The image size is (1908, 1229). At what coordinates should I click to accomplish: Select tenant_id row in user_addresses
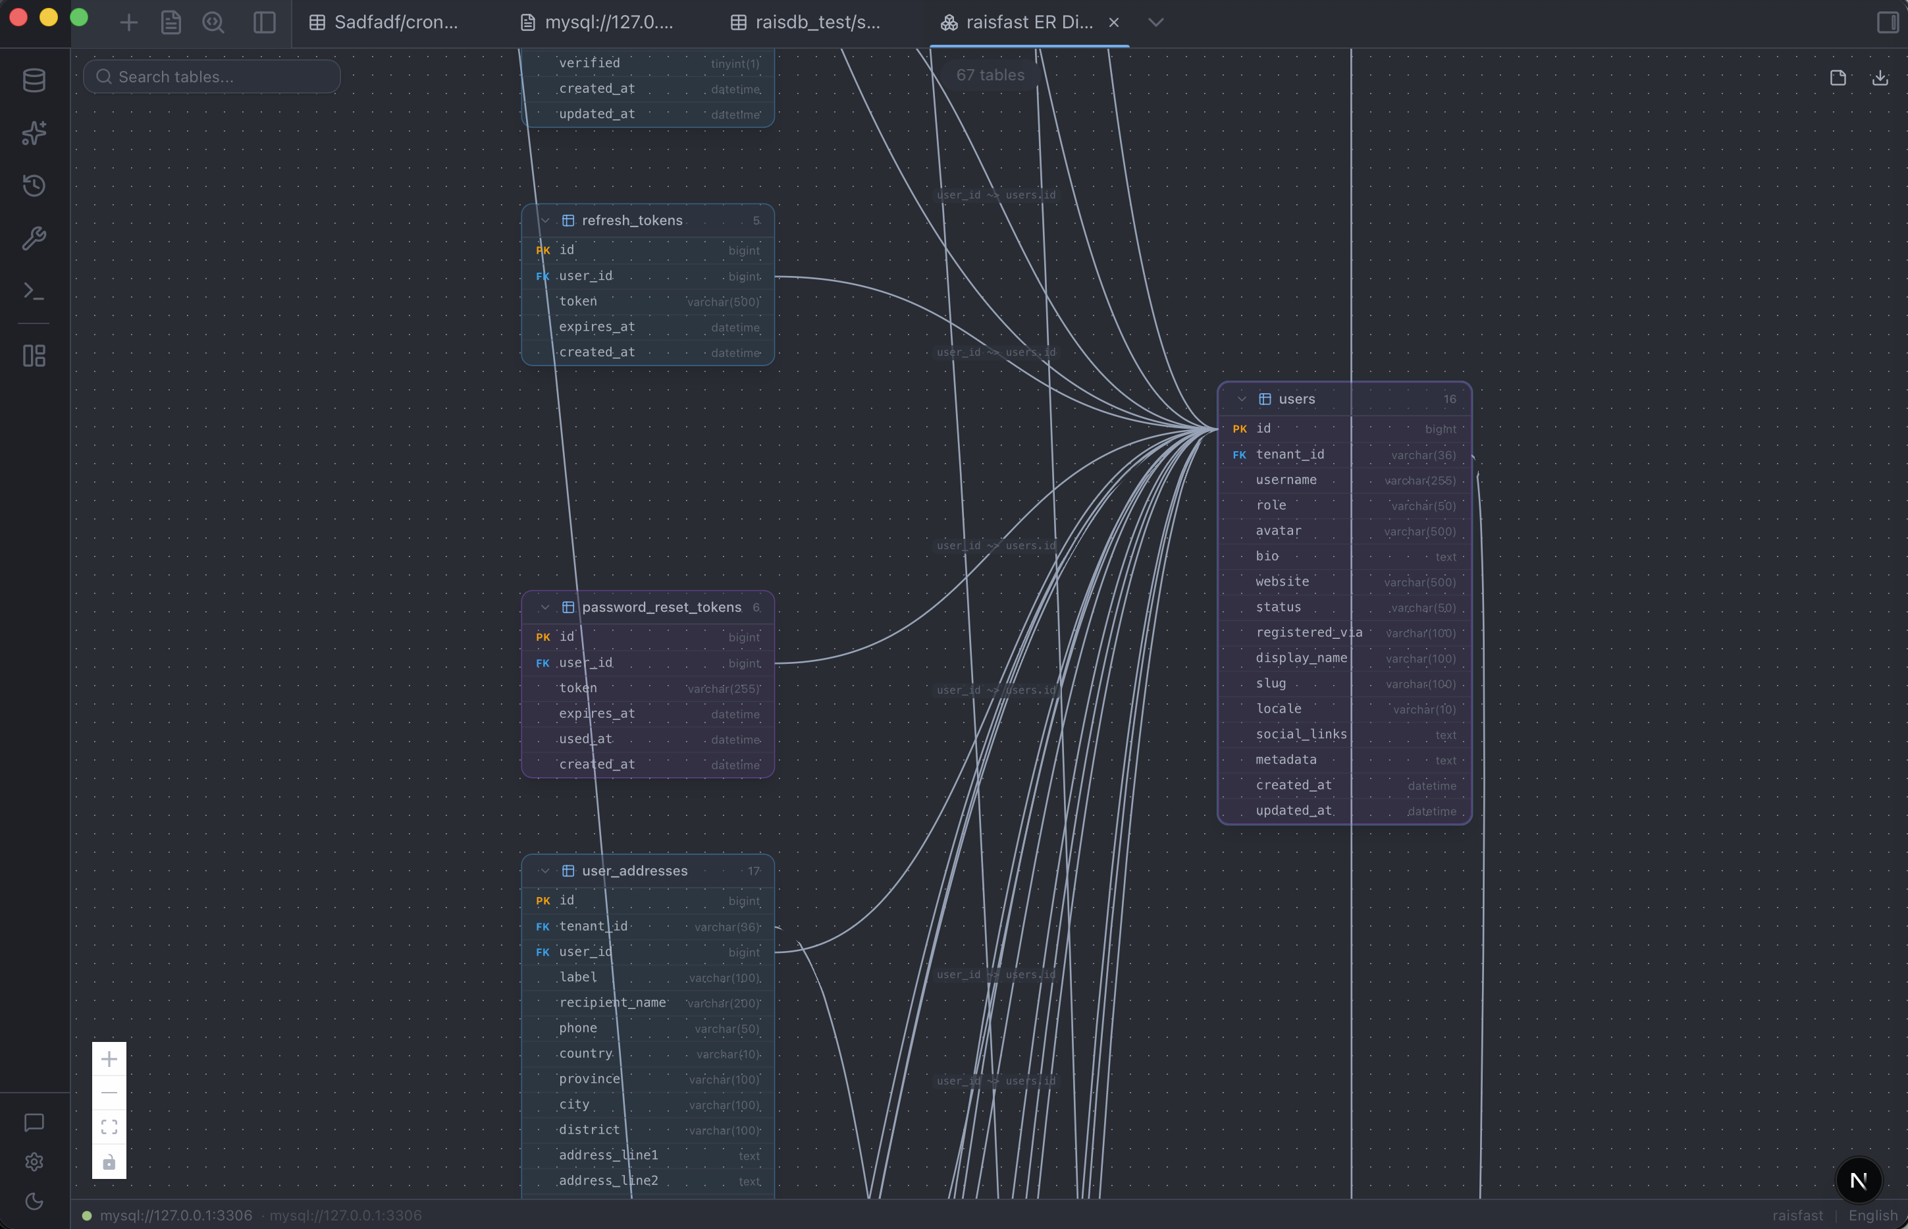(648, 927)
